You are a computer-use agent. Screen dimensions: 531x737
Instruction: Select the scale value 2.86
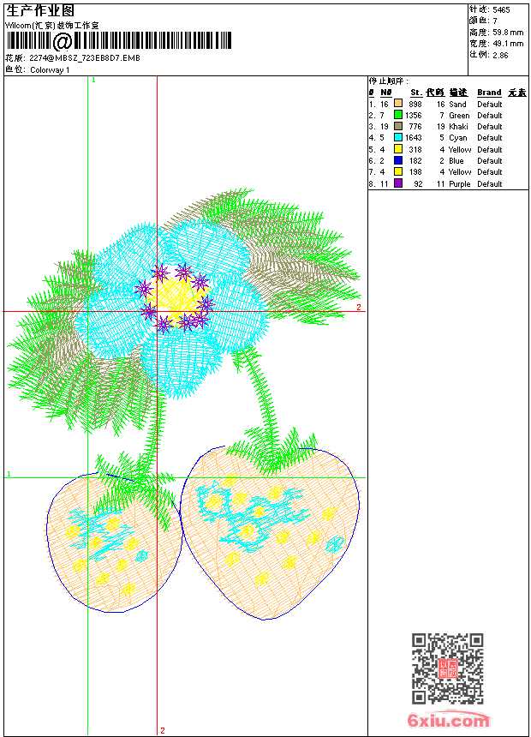click(500, 55)
